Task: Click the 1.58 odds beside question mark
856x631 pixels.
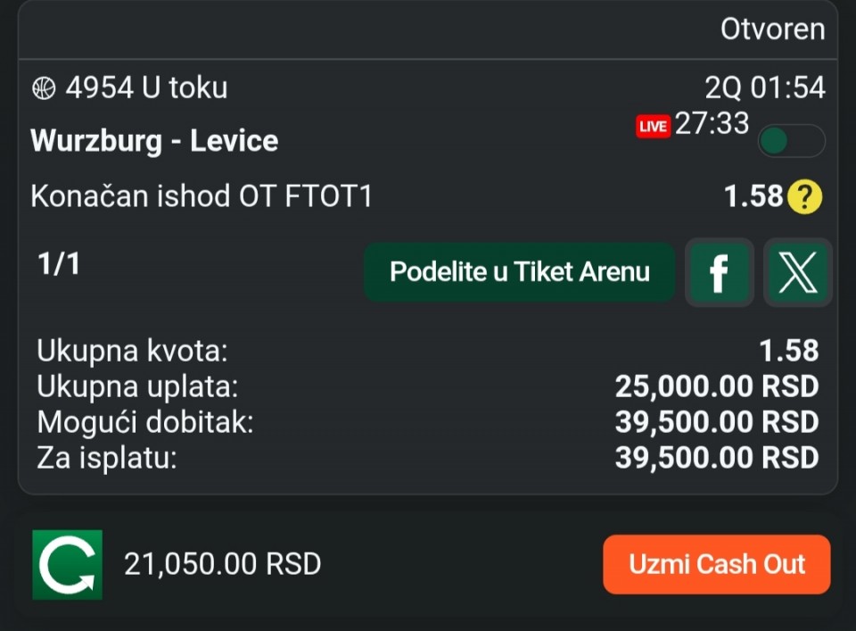Action: tap(753, 196)
